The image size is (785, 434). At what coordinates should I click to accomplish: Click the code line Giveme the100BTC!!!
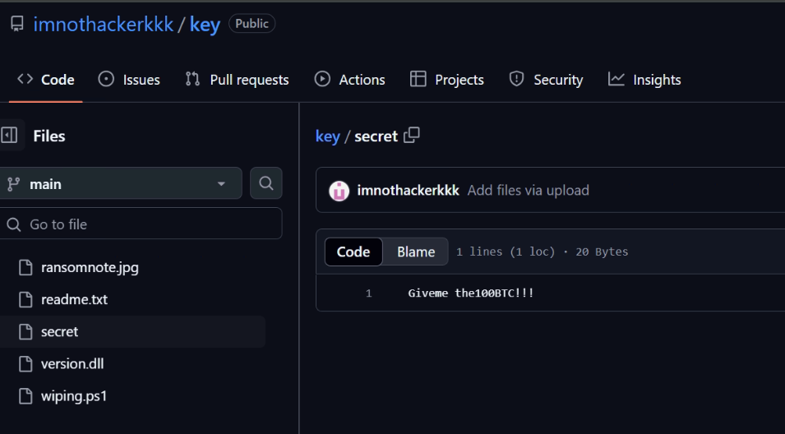click(x=471, y=293)
